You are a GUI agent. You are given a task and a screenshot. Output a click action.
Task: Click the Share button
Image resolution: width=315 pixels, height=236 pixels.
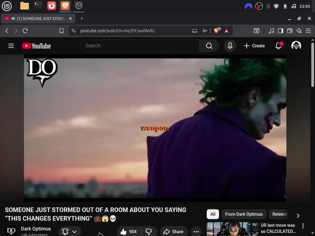coord(174,232)
